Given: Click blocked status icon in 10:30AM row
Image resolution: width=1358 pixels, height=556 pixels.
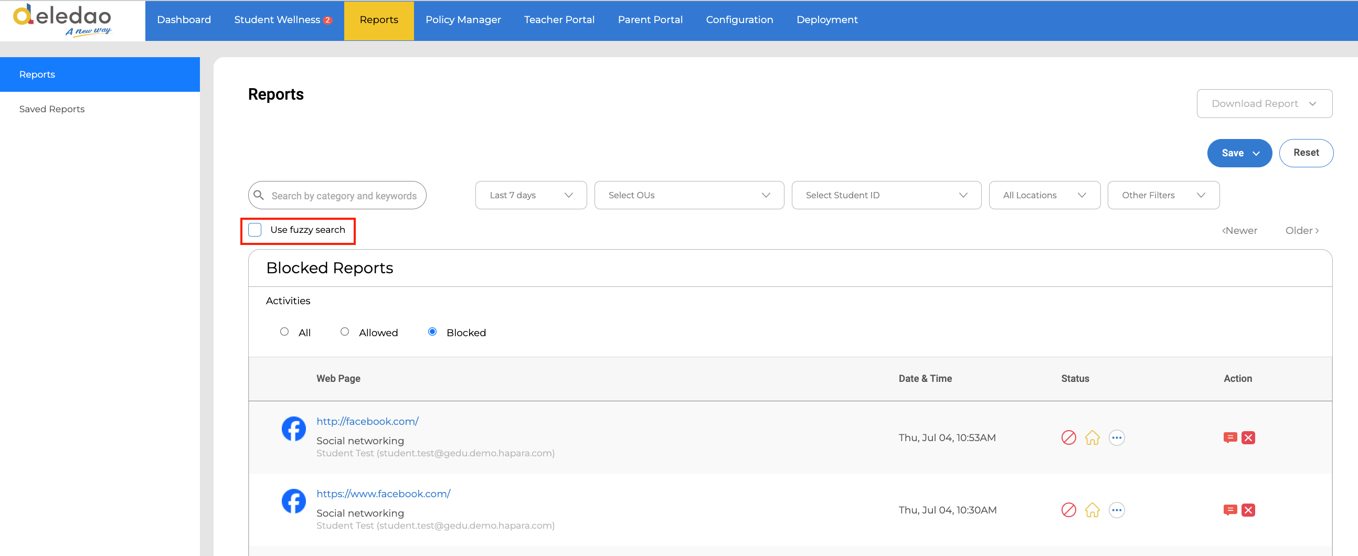Looking at the screenshot, I should 1068,510.
